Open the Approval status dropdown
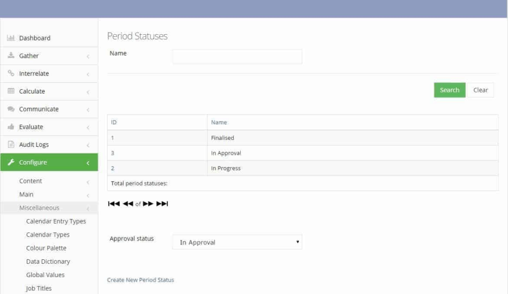 pos(237,242)
